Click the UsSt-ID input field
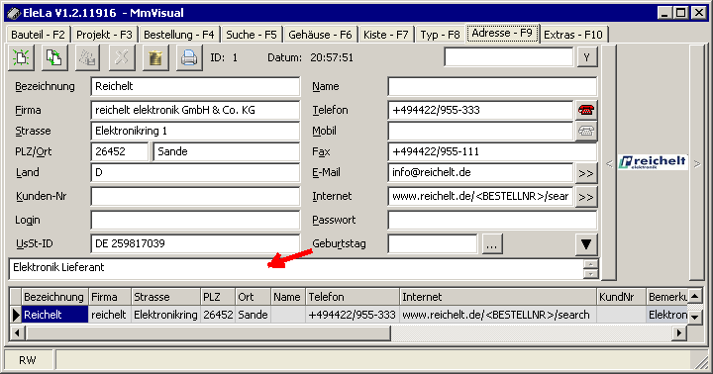The width and height of the screenshot is (713, 374). pos(195,243)
